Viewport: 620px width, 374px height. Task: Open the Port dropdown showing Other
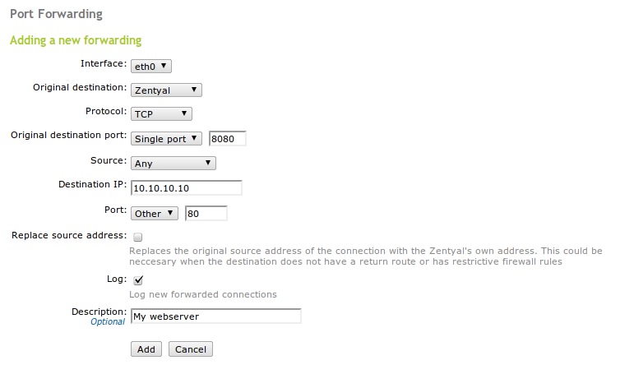155,214
